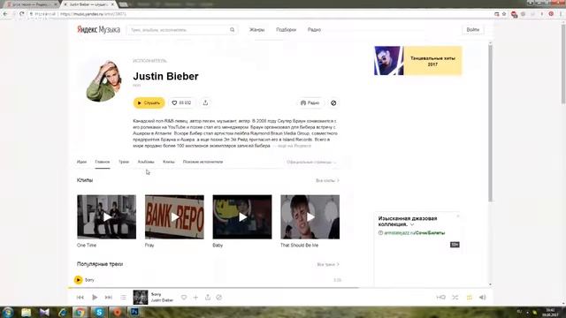Toggle shuffle mode in player
Screen dimensions: 566x318
[x=455, y=298]
